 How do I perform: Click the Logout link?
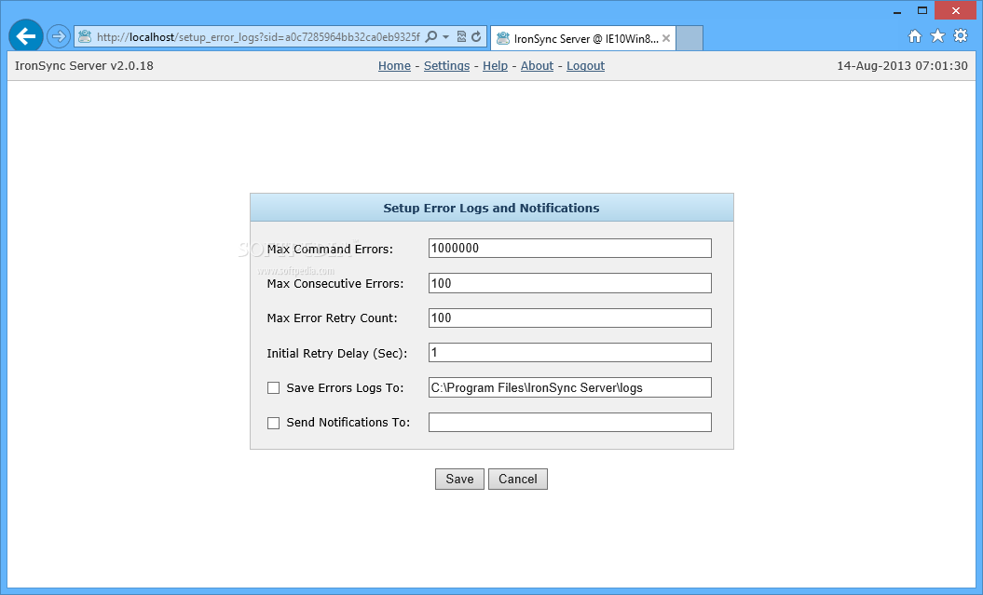point(585,66)
